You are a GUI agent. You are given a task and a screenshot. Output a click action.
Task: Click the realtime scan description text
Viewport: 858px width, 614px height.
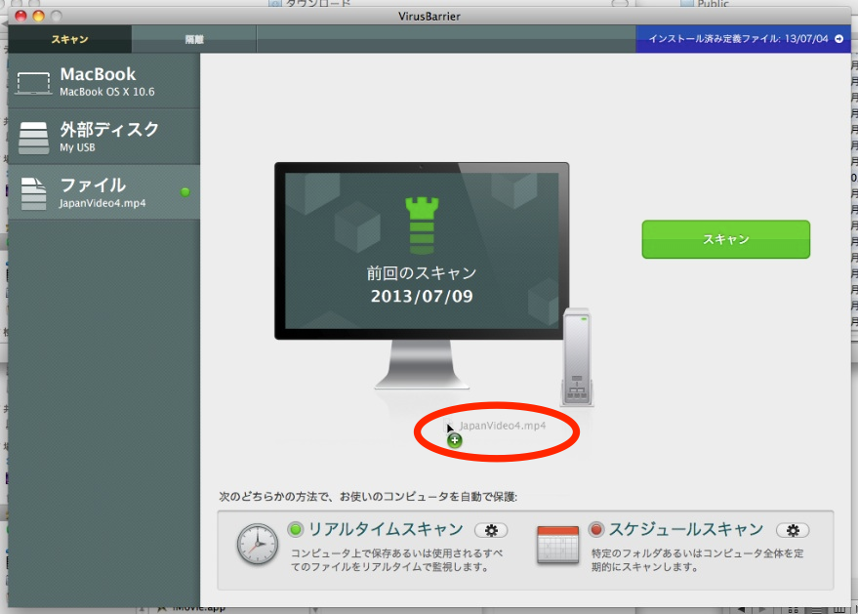tap(396, 560)
